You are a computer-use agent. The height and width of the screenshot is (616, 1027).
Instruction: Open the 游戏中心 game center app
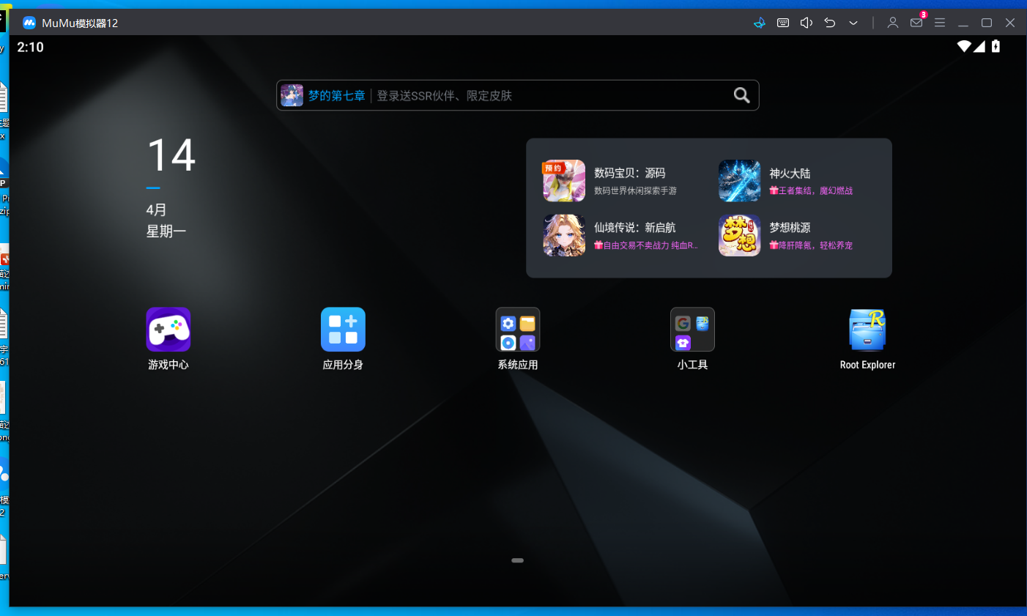[x=168, y=330]
